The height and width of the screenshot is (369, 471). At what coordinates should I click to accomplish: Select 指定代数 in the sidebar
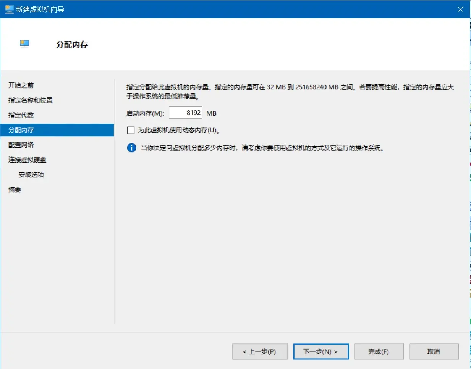tap(21, 115)
